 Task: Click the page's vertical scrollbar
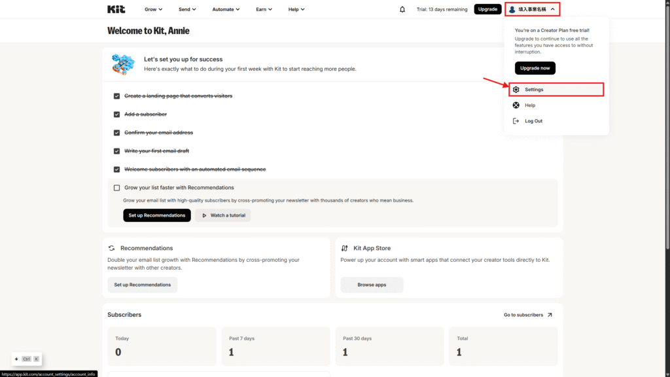(666, 131)
